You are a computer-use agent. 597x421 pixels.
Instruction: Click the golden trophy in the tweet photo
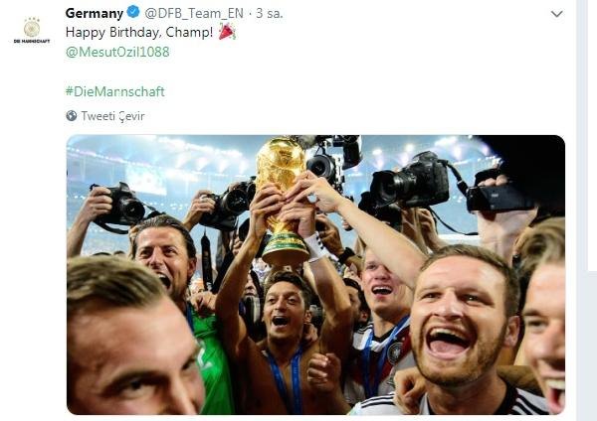tap(283, 200)
